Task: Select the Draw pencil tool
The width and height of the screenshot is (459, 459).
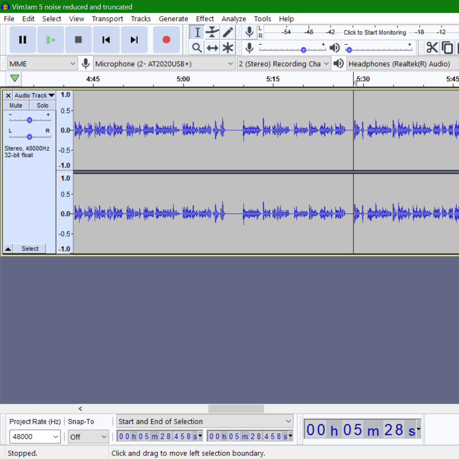Action: coord(228,32)
